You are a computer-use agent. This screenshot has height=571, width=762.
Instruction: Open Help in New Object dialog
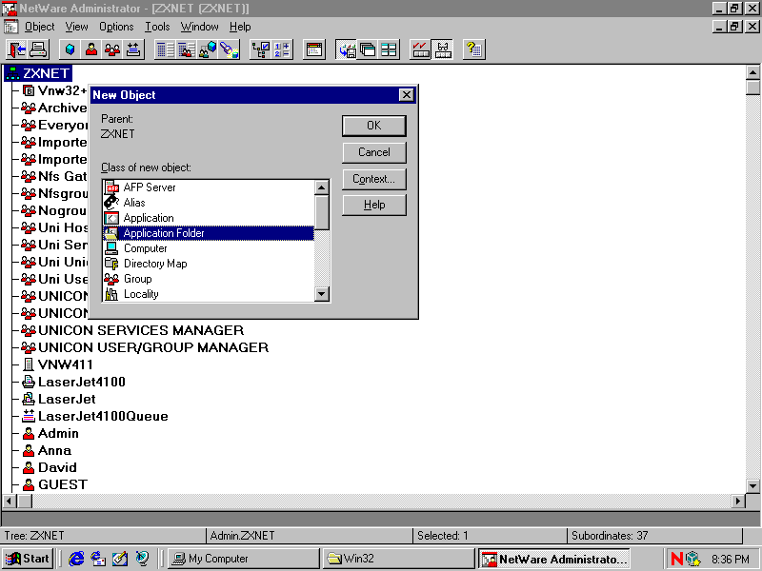[373, 205]
